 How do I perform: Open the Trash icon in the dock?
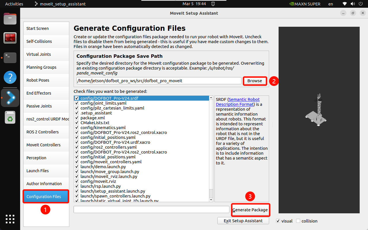(x=10, y=117)
